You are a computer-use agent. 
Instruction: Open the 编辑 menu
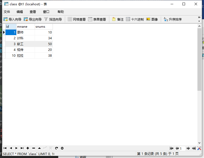[20, 12]
